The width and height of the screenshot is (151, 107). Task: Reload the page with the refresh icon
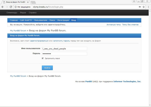[11, 7]
